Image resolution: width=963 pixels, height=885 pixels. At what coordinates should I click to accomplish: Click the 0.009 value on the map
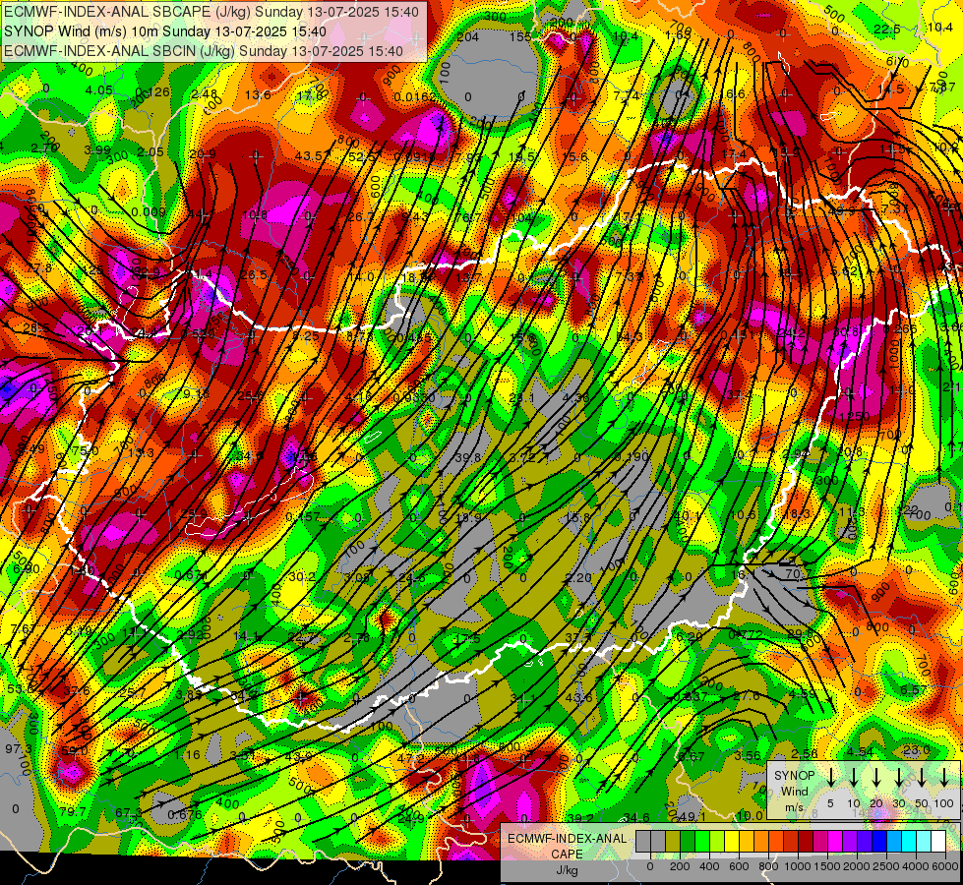point(148,211)
